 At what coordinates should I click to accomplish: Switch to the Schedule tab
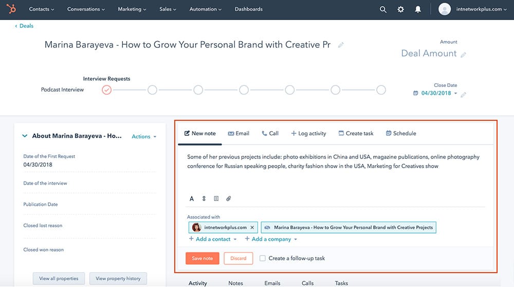401,134
